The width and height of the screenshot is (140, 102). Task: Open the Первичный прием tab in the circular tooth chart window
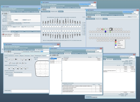(x=91, y=19)
